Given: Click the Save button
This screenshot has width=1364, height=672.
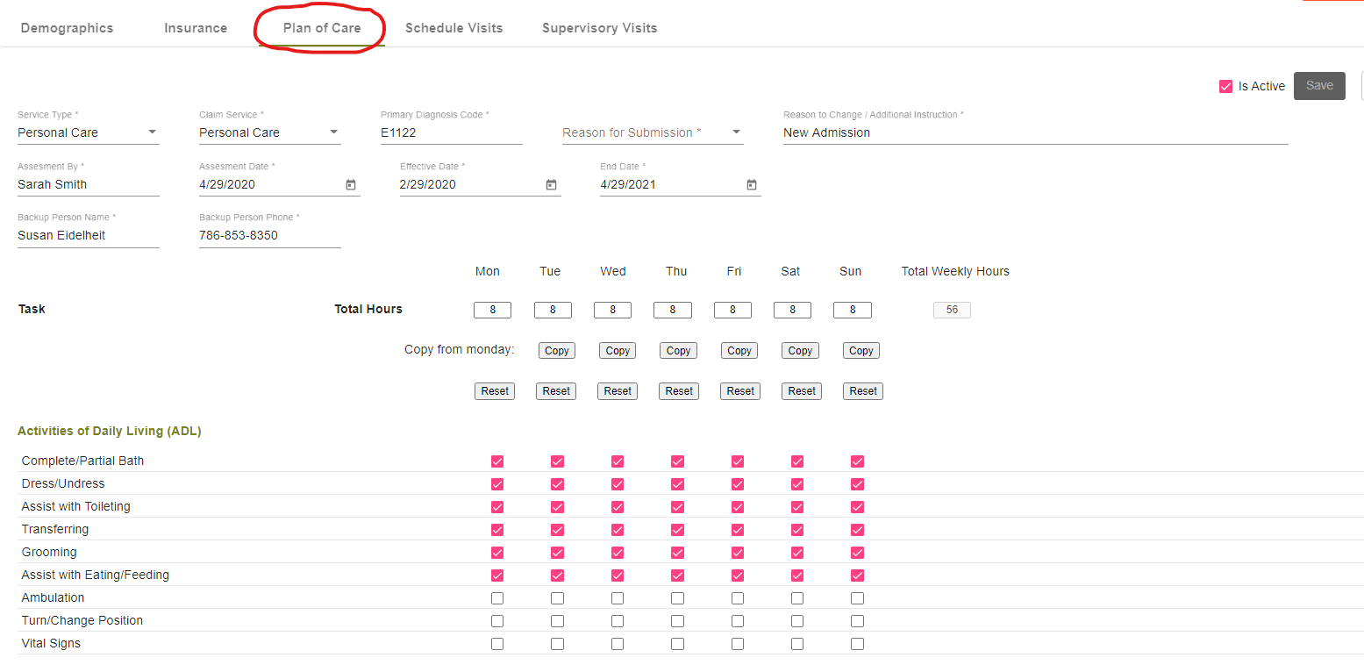Looking at the screenshot, I should click(x=1319, y=85).
